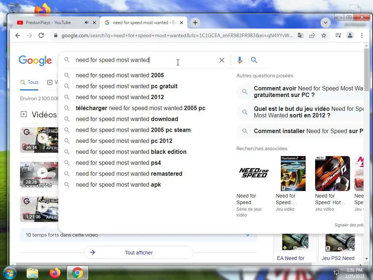
Task: Open the Chrome three-dot menu
Action: click(x=362, y=35)
